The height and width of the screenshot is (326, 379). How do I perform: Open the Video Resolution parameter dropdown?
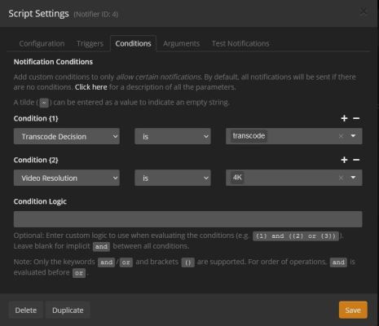pyautogui.click(x=67, y=178)
